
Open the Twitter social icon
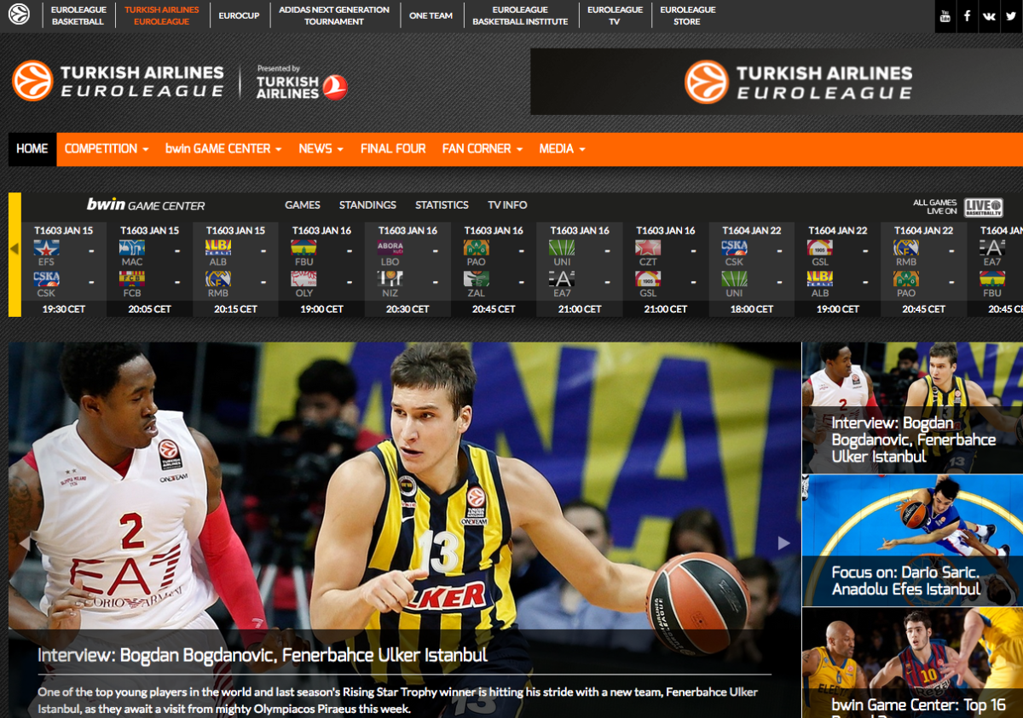tap(1011, 16)
